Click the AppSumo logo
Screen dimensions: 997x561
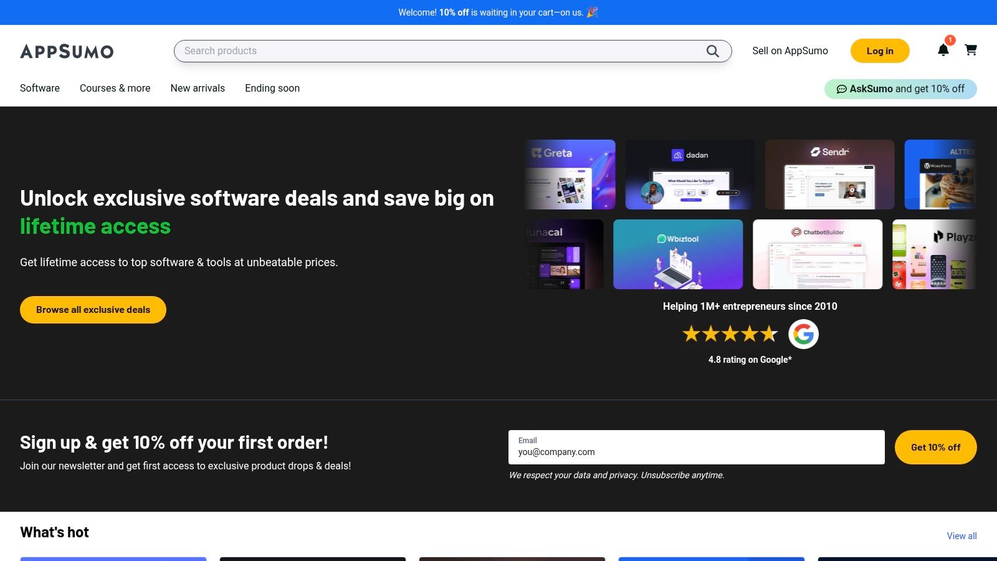[x=67, y=51]
